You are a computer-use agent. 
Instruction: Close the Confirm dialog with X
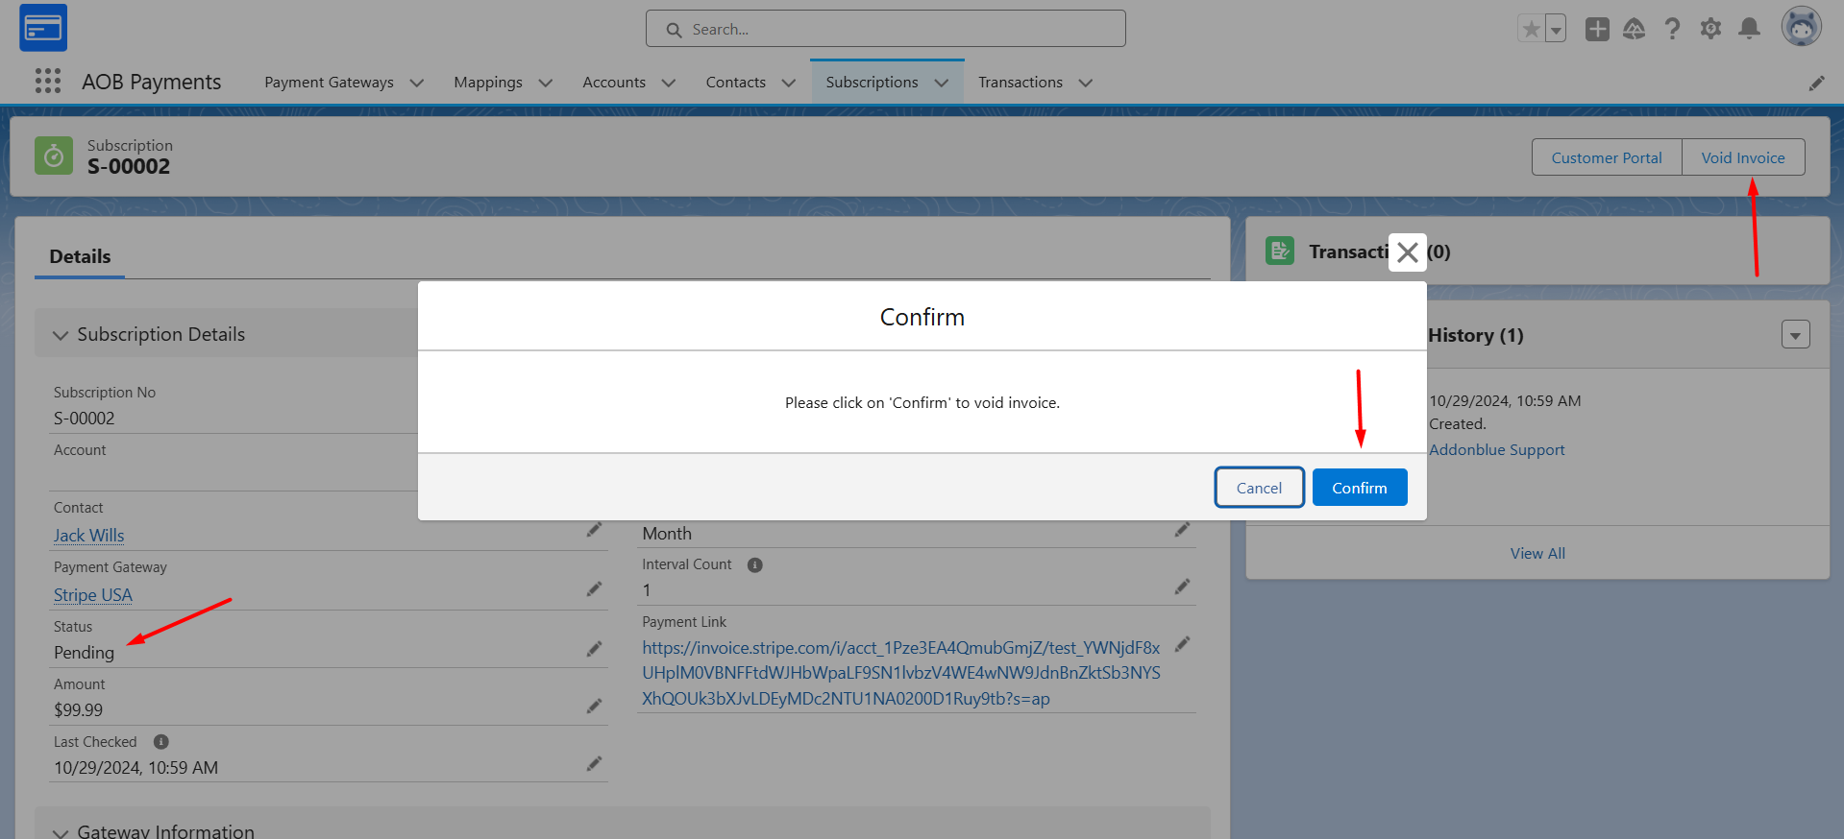1408,252
